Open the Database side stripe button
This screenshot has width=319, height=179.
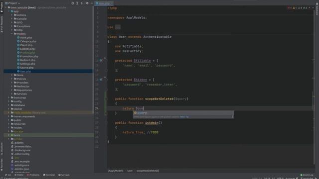click(317, 9)
